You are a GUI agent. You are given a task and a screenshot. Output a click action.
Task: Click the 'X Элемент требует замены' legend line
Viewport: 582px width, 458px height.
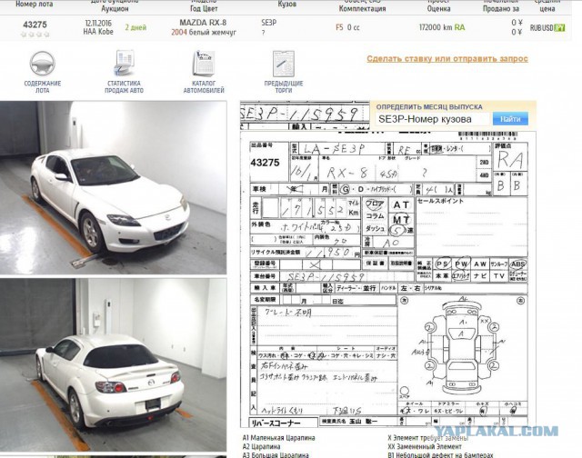(x=428, y=438)
